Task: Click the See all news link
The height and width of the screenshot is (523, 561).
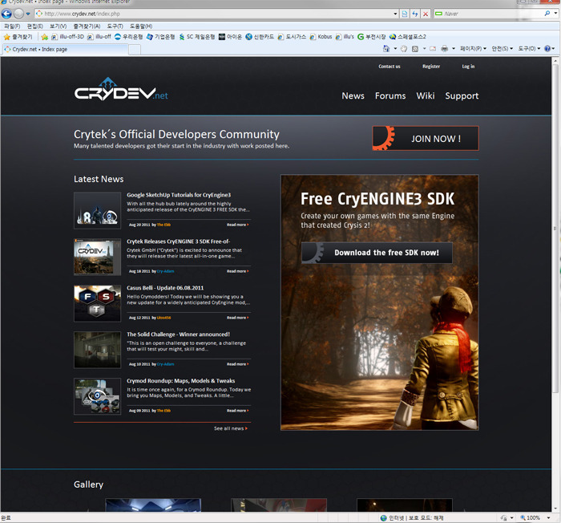Action: pyautogui.click(x=231, y=428)
